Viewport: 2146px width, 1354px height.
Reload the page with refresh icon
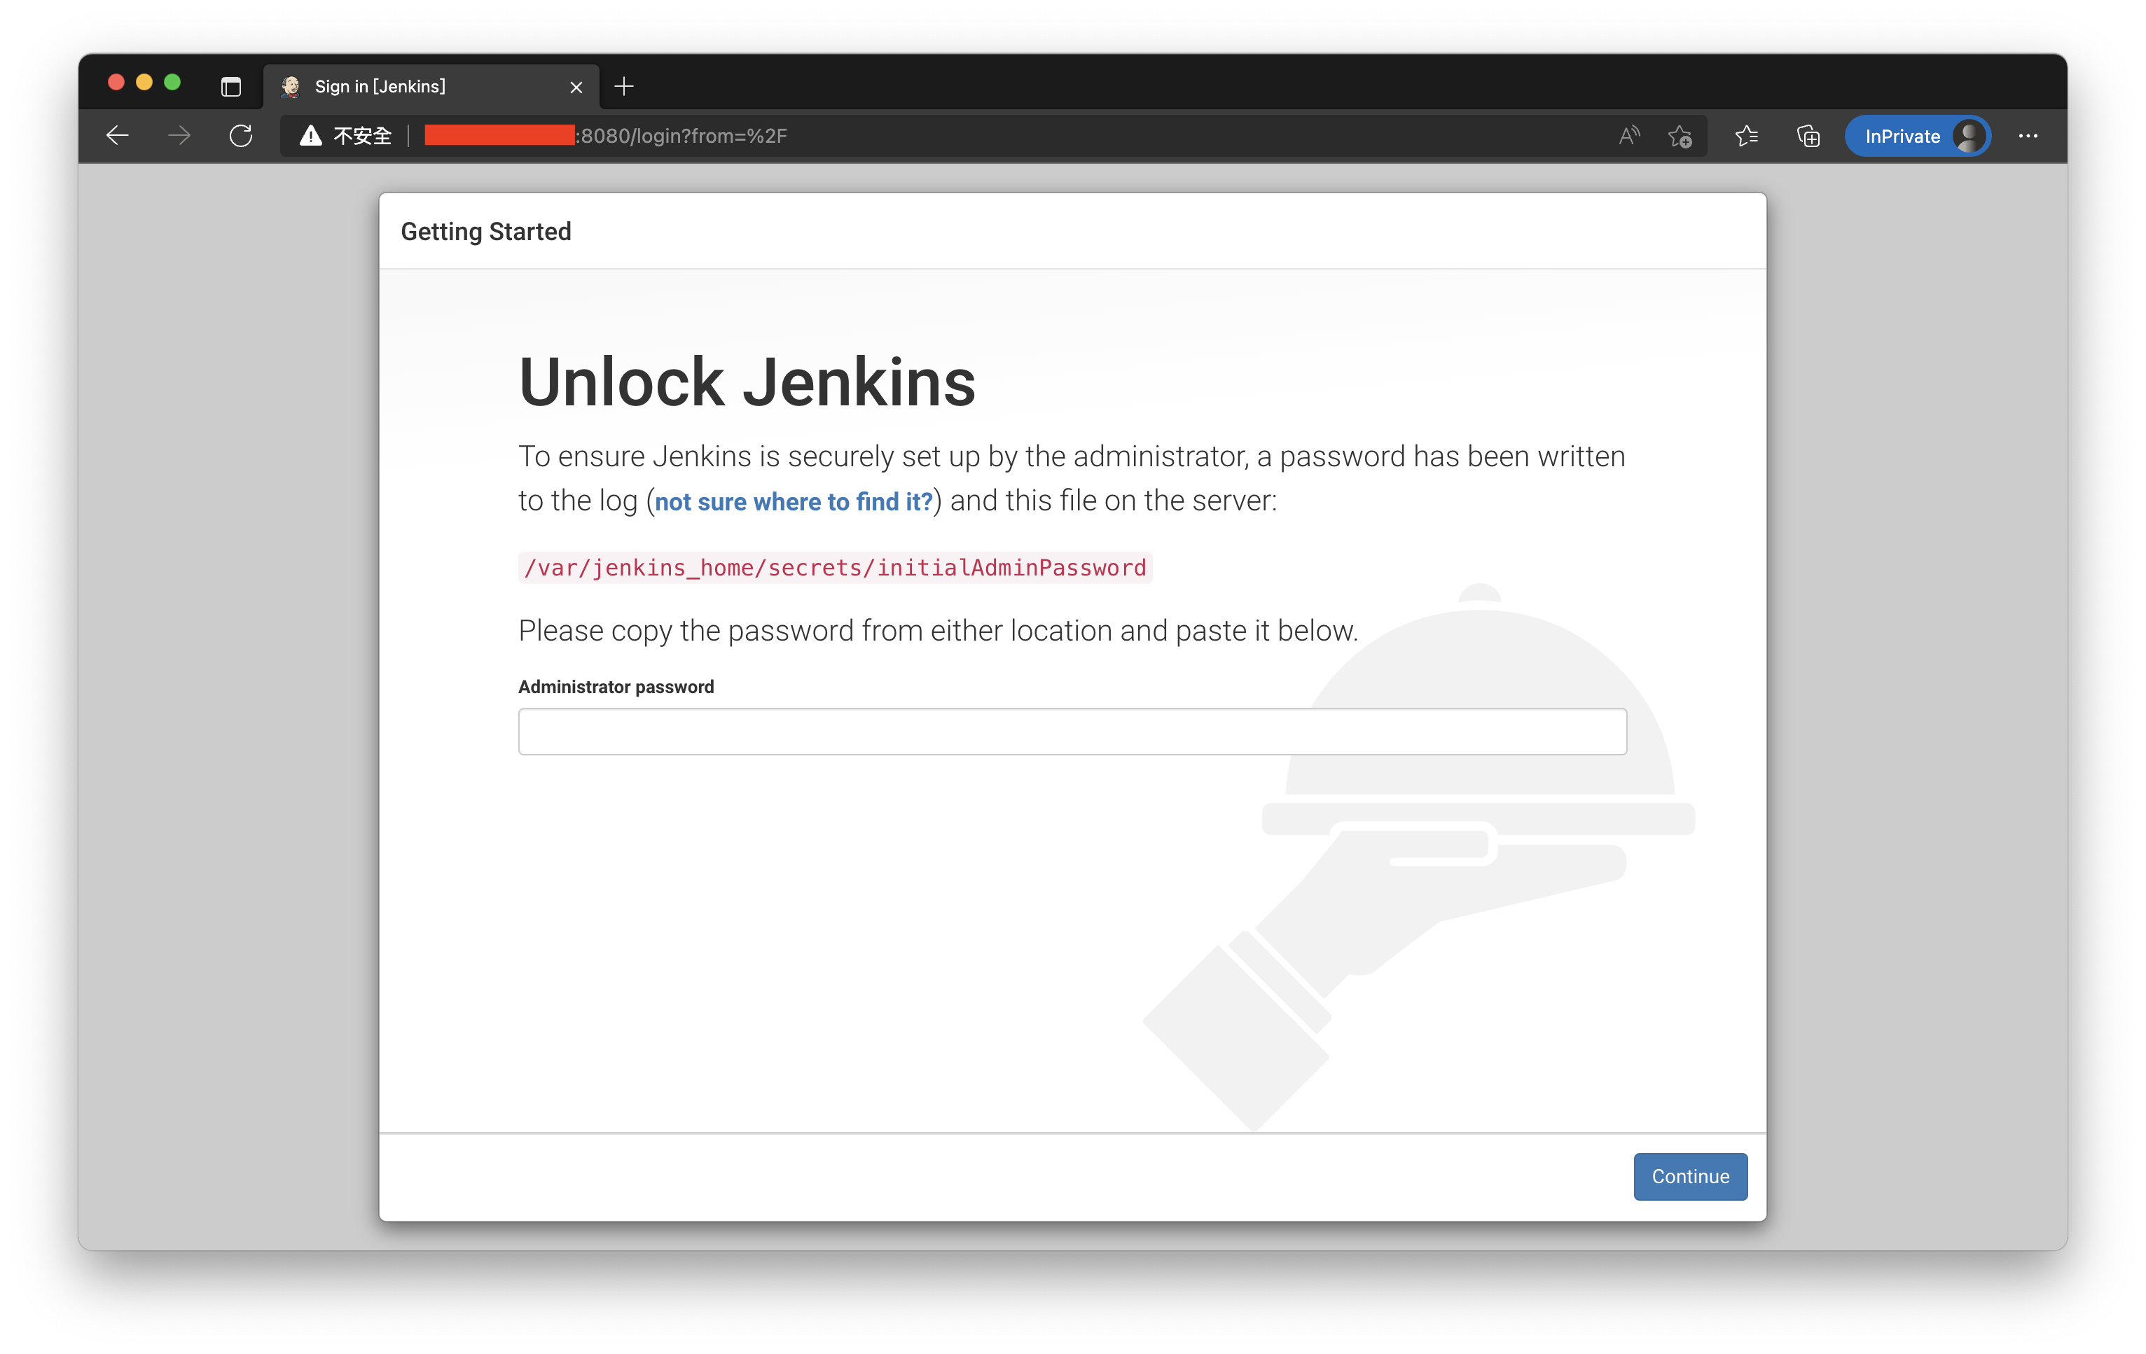click(x=241, y=135)
